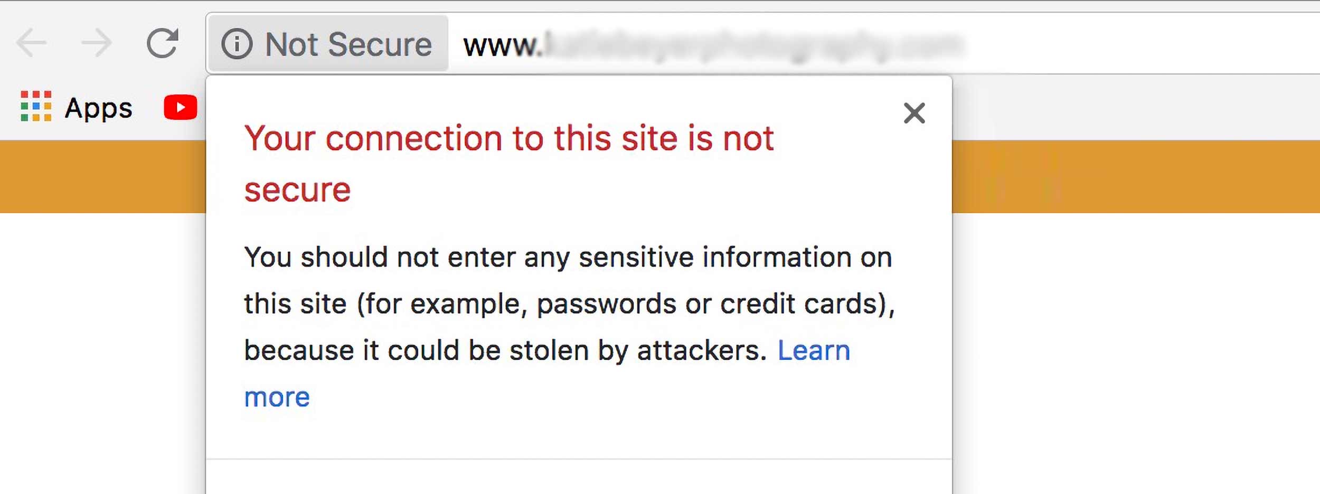Click the popup section below the divider line
Image resolution: width=1320 pixels, height=494 pixels.
point(579,477)
